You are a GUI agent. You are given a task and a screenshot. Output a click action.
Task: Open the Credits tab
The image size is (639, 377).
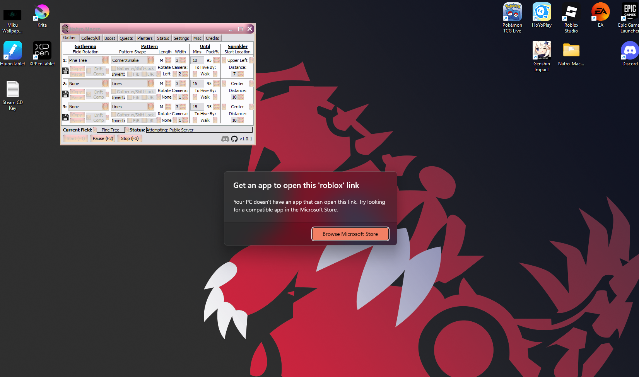pyautogui.click(x=212, y=38)
